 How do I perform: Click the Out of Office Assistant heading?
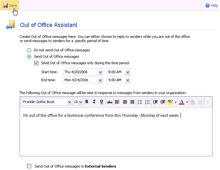48,25
